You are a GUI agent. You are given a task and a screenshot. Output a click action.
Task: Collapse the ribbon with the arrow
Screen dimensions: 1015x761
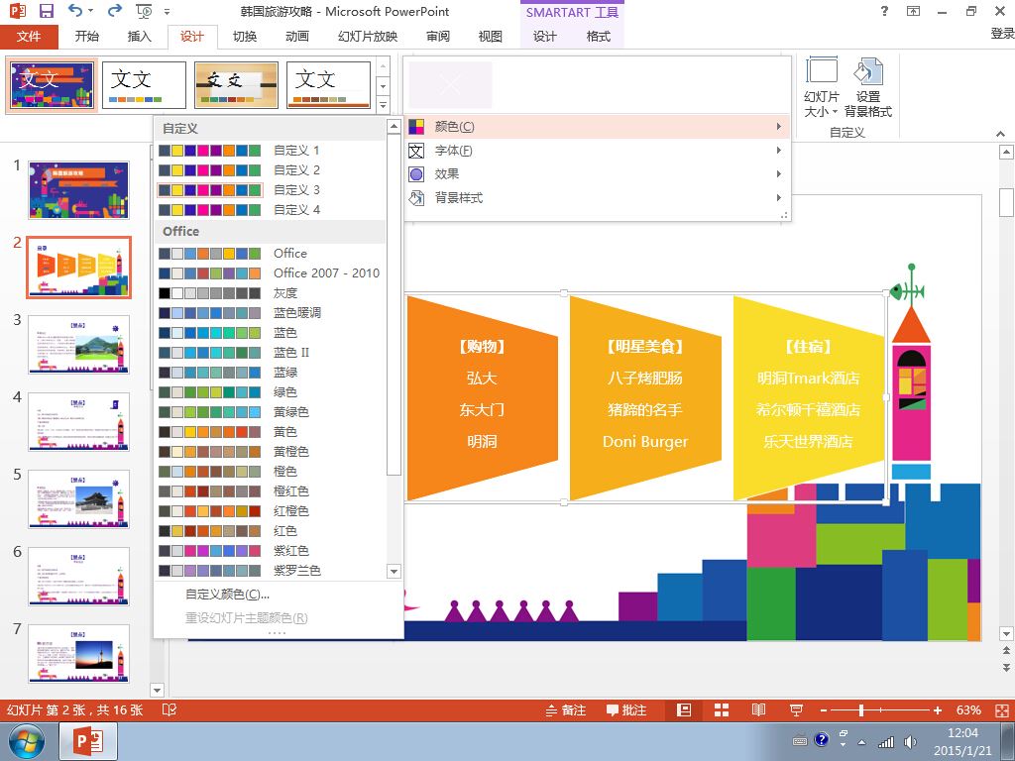click(1001, 134)
